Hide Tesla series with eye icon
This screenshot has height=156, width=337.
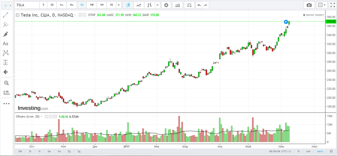[80, 15]
